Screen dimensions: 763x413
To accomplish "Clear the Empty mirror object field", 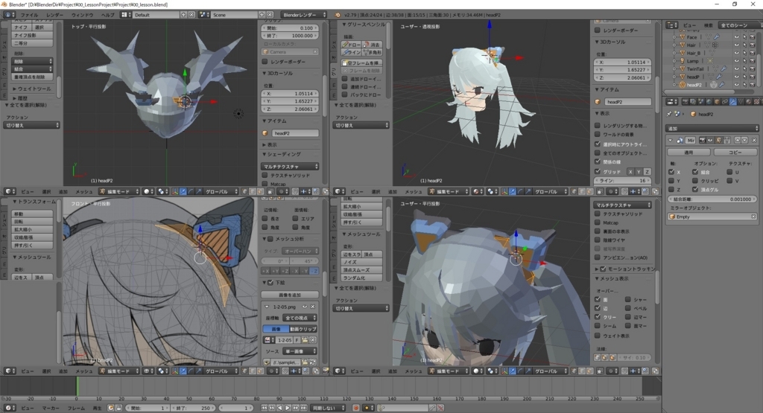I will pyautogui.click(x=753, y=217).
